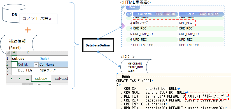The height and width of the screenshot is (109, 231).
Task: Switch to the col.csv sheet tab
Action: point(41,79)
